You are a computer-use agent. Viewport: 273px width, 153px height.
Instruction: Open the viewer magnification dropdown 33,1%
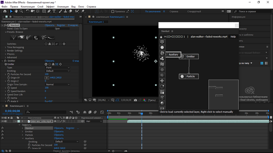click(104, 100)
